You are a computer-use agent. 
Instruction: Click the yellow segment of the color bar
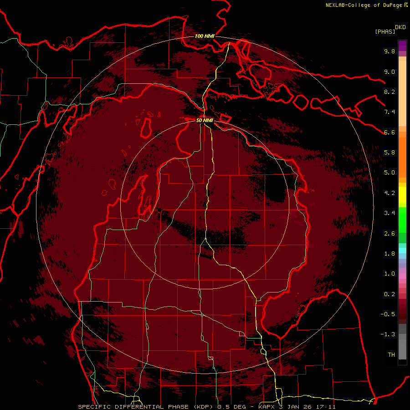click(x=402, y=195)
